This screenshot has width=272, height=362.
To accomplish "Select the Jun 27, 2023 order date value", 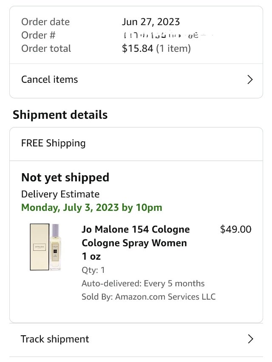I will pyautogui.click(x=151, y=22).
